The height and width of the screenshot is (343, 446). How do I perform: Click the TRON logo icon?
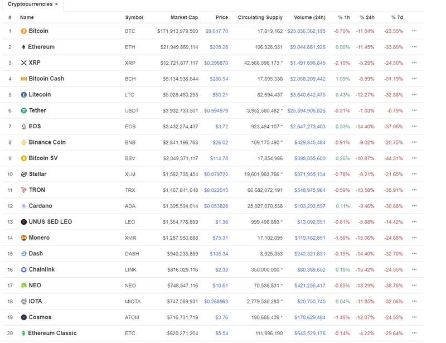coord(22,190)
